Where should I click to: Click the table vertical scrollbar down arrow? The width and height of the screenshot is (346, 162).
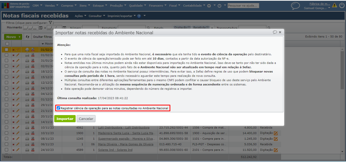[342, 151]
